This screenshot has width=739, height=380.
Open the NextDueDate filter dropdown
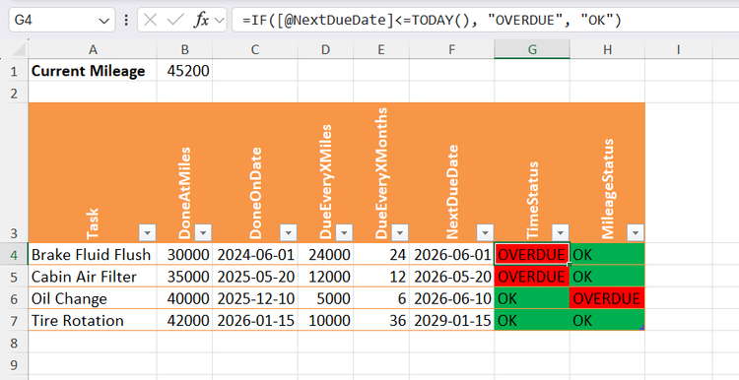click(x=485, y=232)
